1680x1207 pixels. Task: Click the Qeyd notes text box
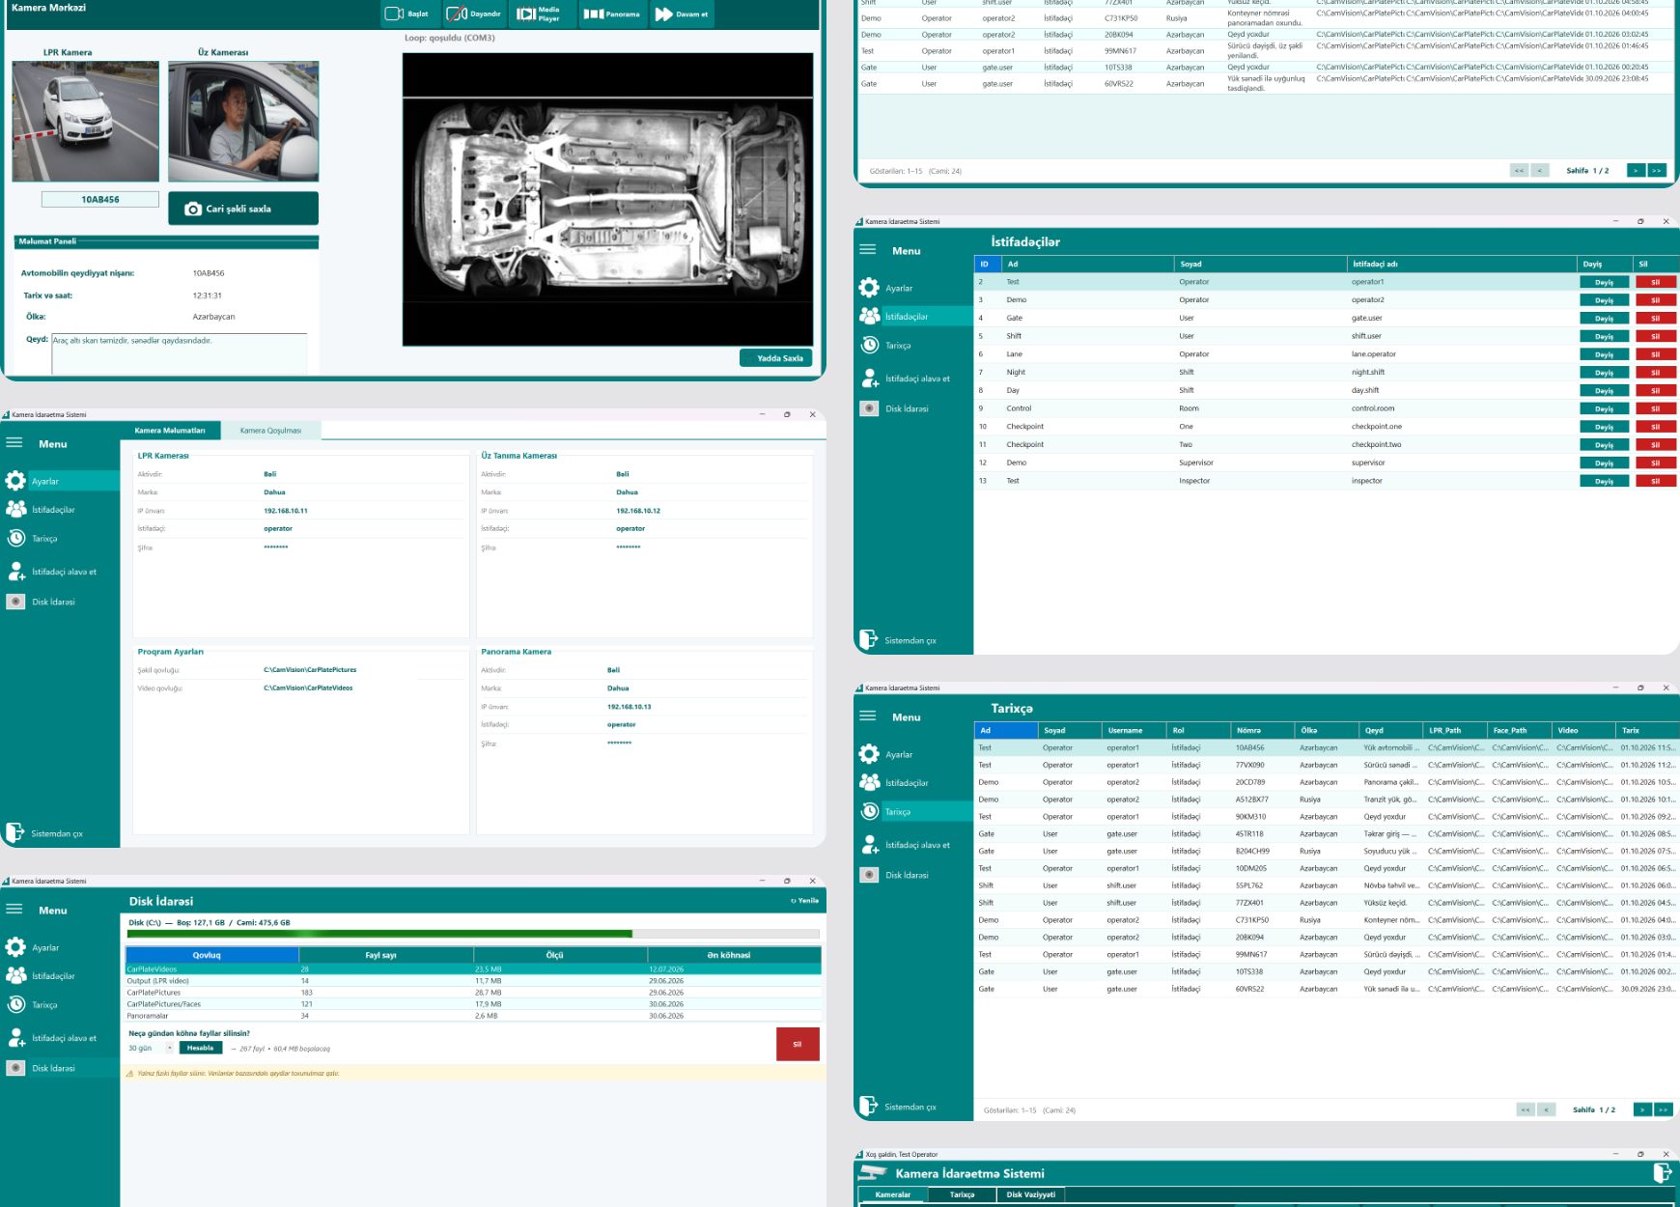click(180, 354)
